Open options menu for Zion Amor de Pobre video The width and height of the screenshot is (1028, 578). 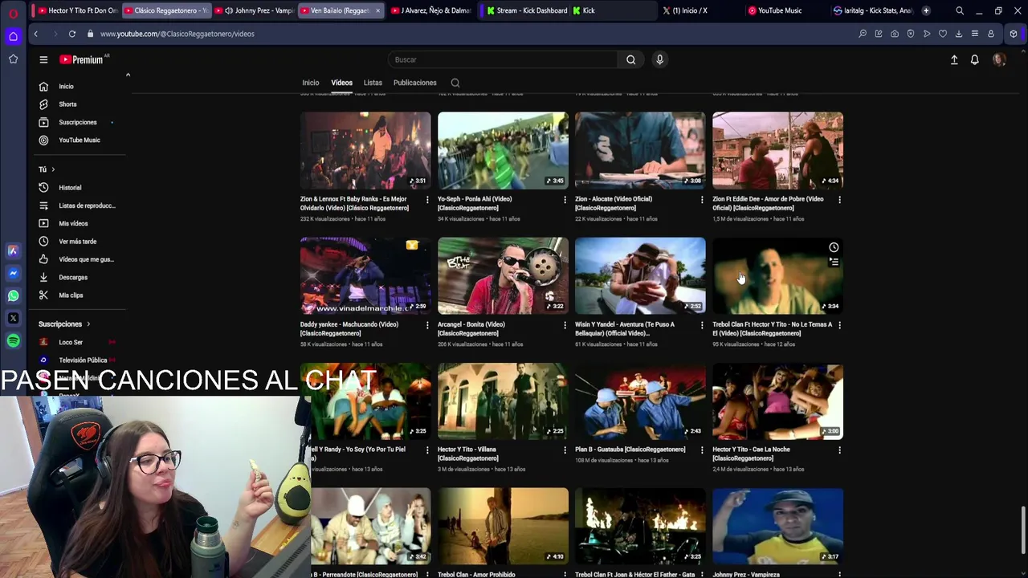tap(839, 200)
